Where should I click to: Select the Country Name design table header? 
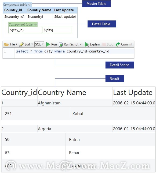point(39,10)
